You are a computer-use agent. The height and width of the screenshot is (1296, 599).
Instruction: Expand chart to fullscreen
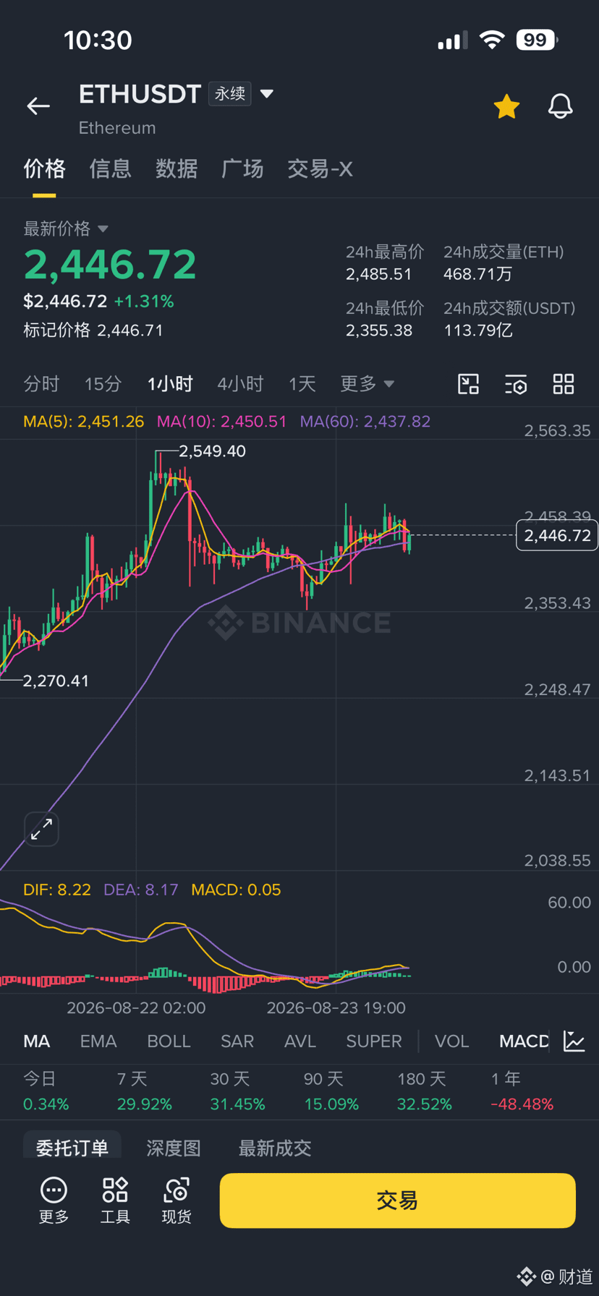point(41,829)
